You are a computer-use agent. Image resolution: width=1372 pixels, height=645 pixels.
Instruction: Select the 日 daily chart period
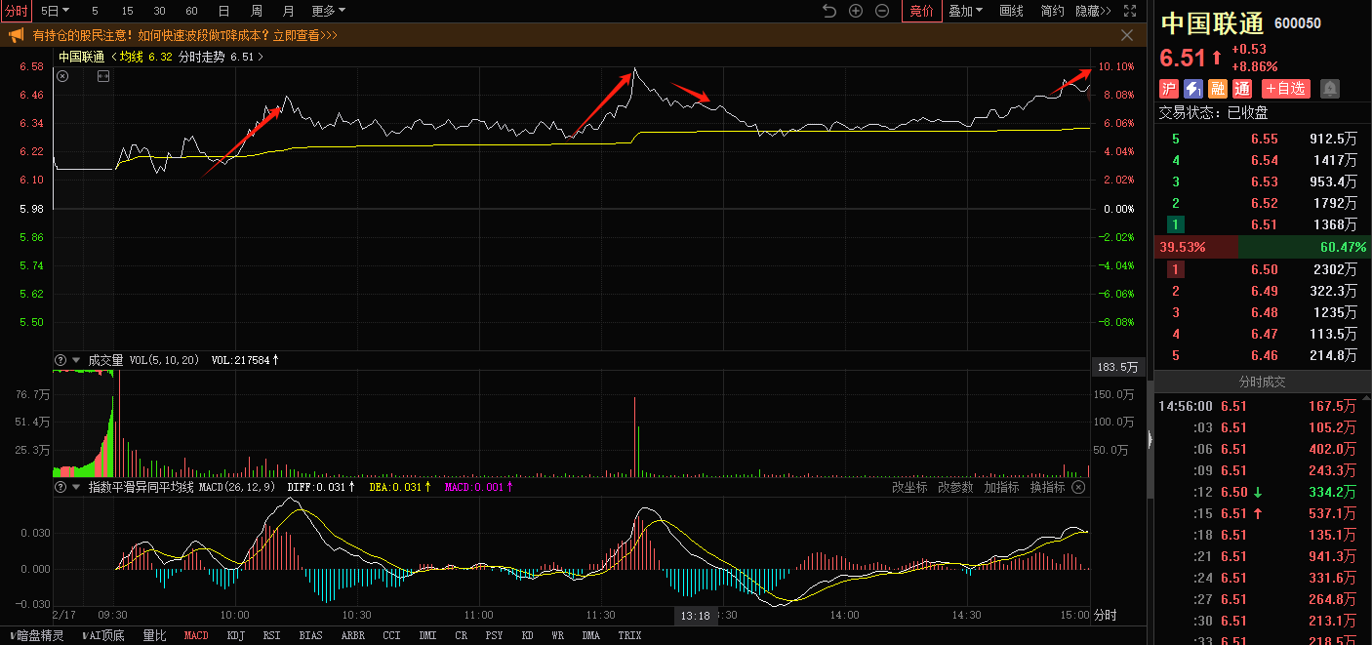pyautogui.click(x=223, y=11)
